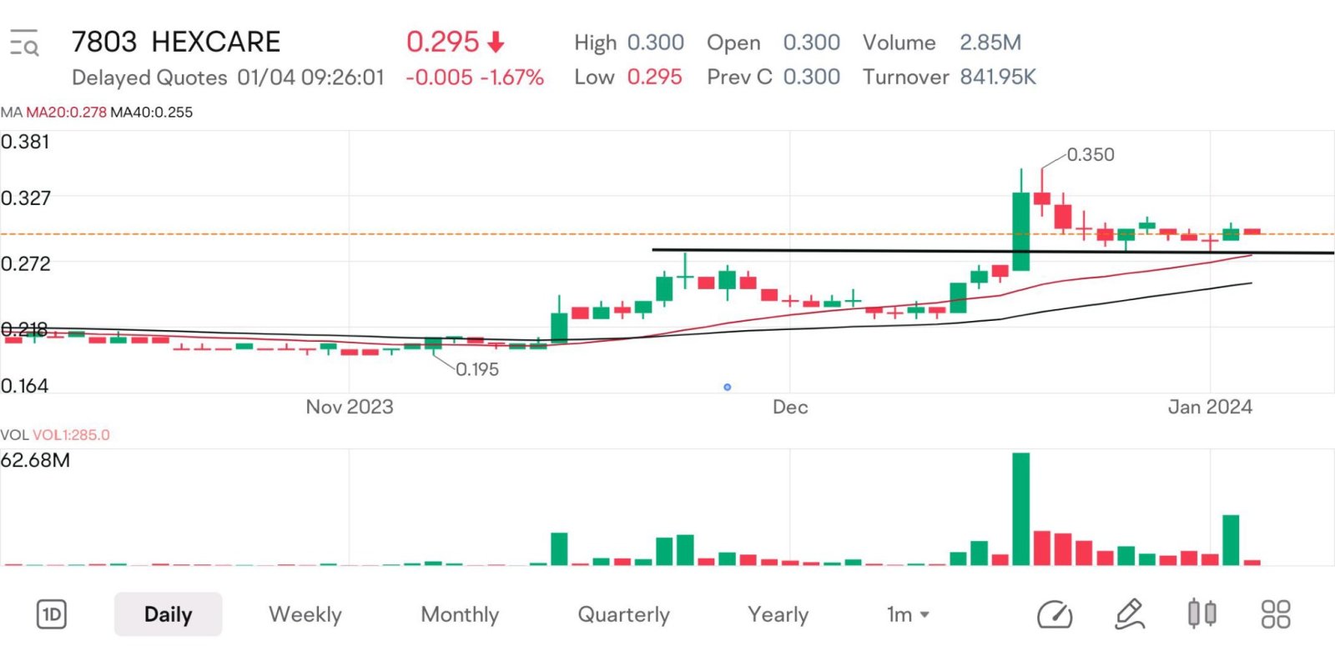Click the red down arrow beside price

(496, 42)
